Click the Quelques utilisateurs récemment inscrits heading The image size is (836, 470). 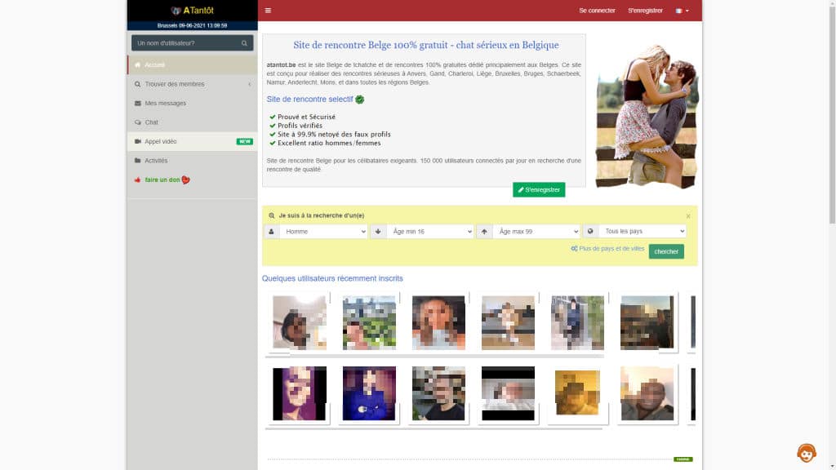(x=332, y=279)
